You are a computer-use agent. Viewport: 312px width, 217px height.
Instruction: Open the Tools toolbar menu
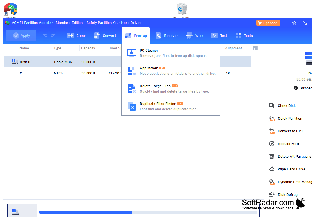pos(244,36)
